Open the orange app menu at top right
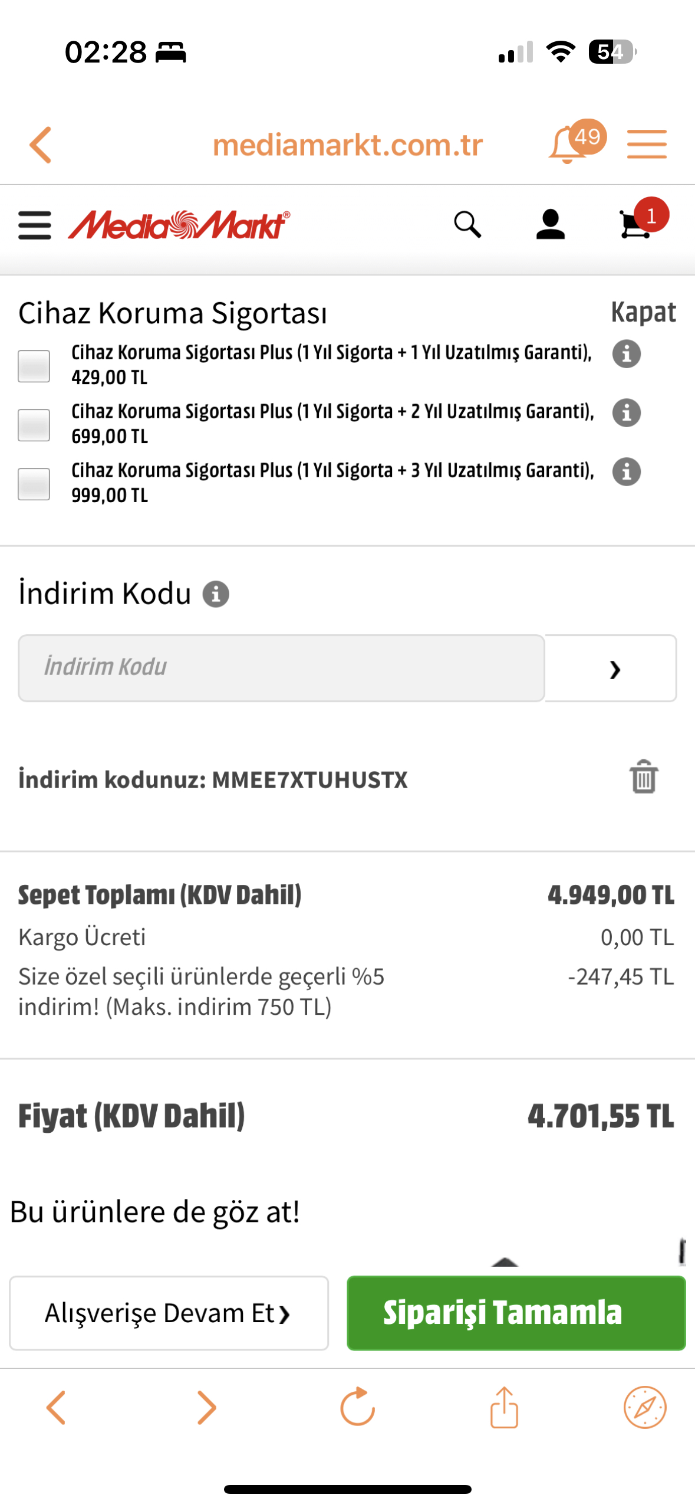Viewport: 695px width, 1508px height. (647, 144)
